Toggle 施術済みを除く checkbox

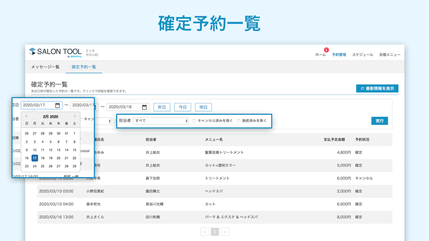[239, 121]
